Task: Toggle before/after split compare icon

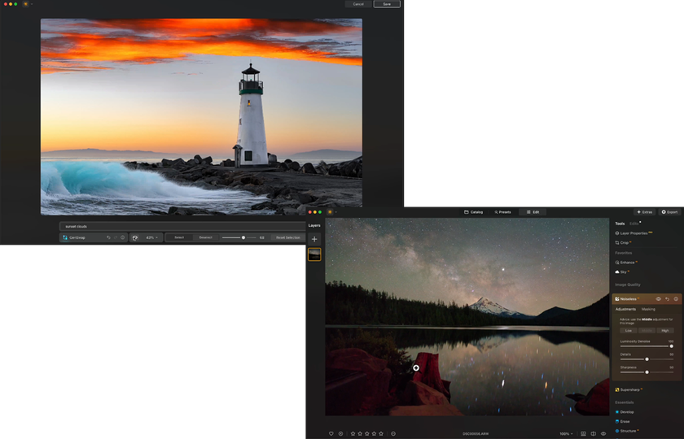Action: (594, 434)
